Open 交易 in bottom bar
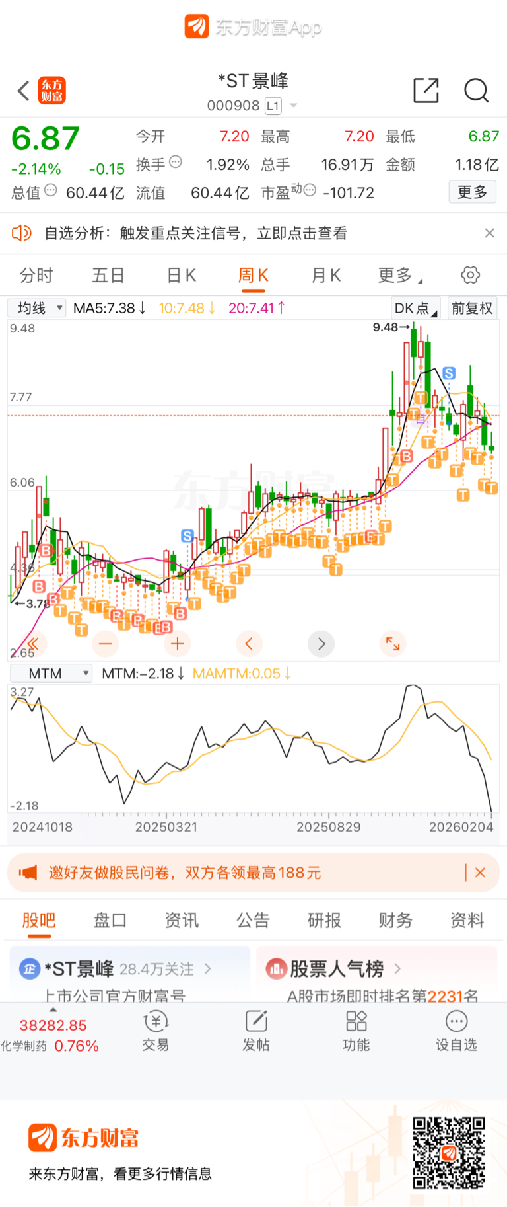This screenshot has height=1207, width=507. point(156,1031)
